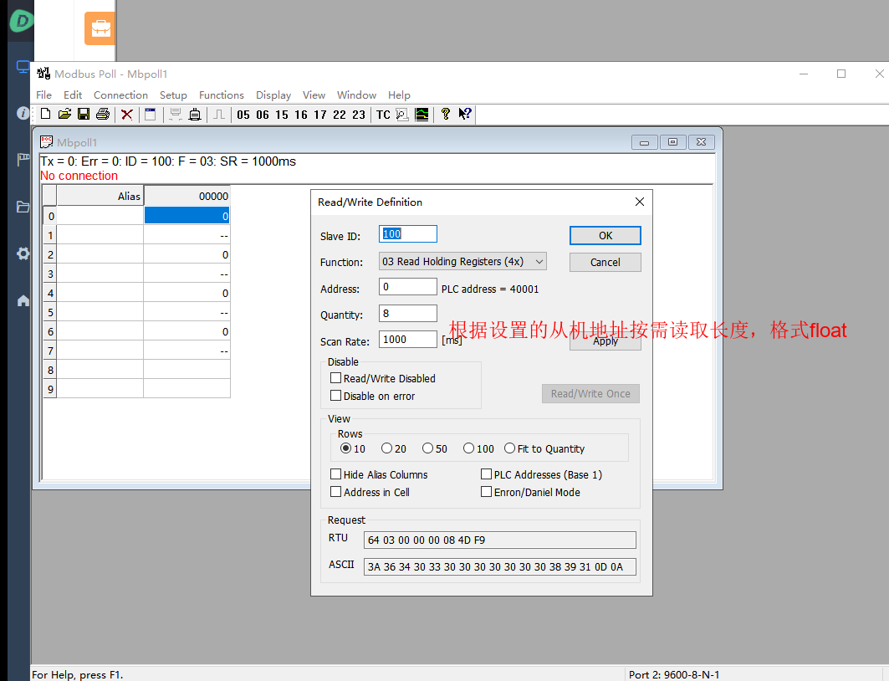The width and height of the screenshot is (889, 681).
Task: Click the monitor icon in left sidebar
Action: click(23, 67)
